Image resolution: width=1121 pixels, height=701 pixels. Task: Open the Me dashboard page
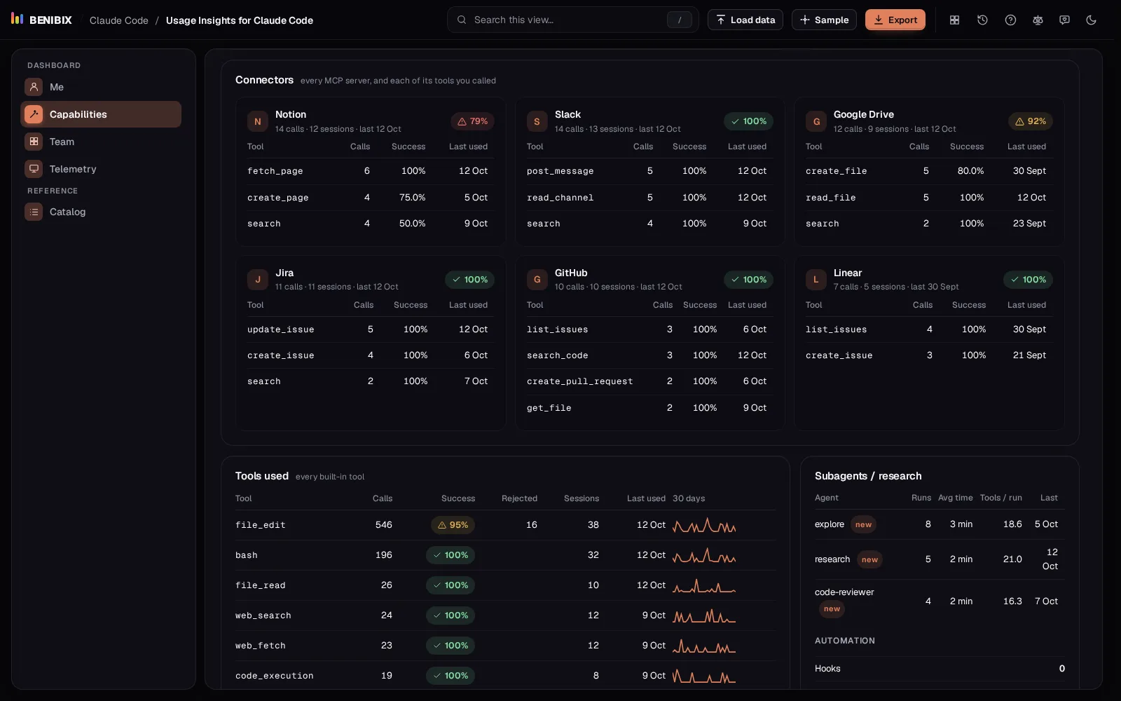101,87
